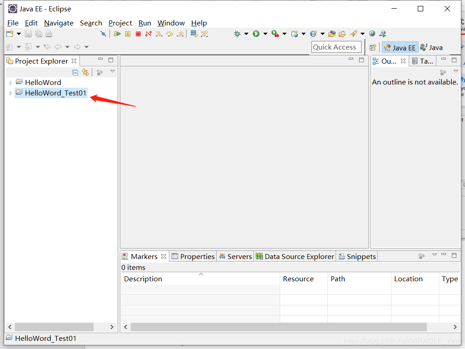Screen dimensions: 465x349
Task: Switch to the Properties tab
Action: (x=193, y=256)
